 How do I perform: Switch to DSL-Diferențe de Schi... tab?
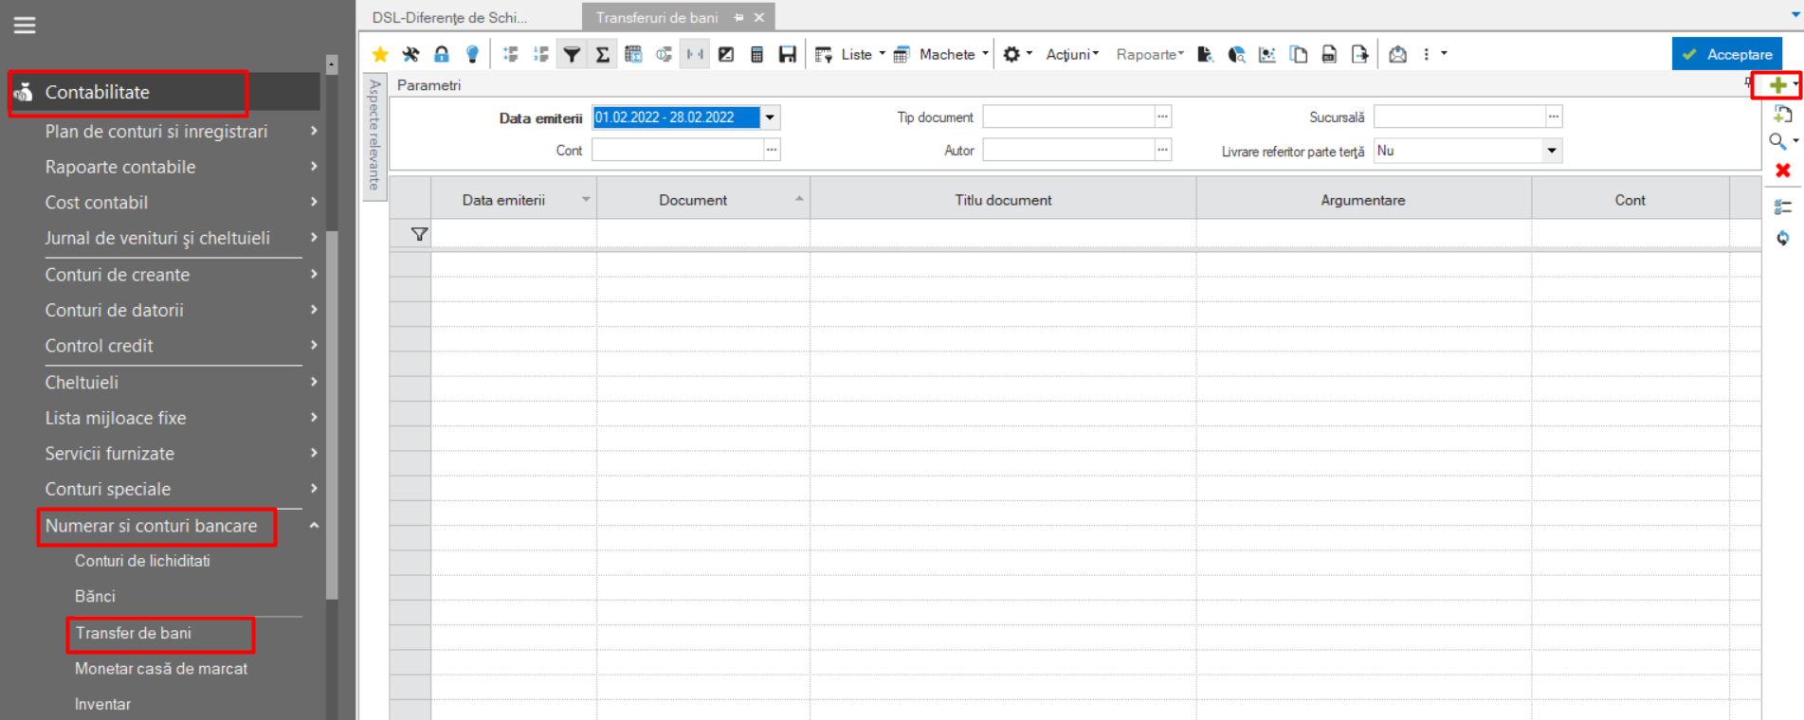[x=450, y=17]
